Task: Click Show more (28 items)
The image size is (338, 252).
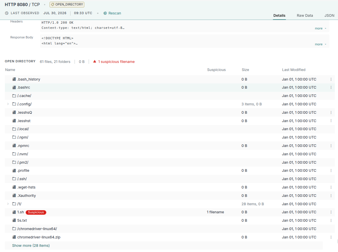Action: pos(31,246)
